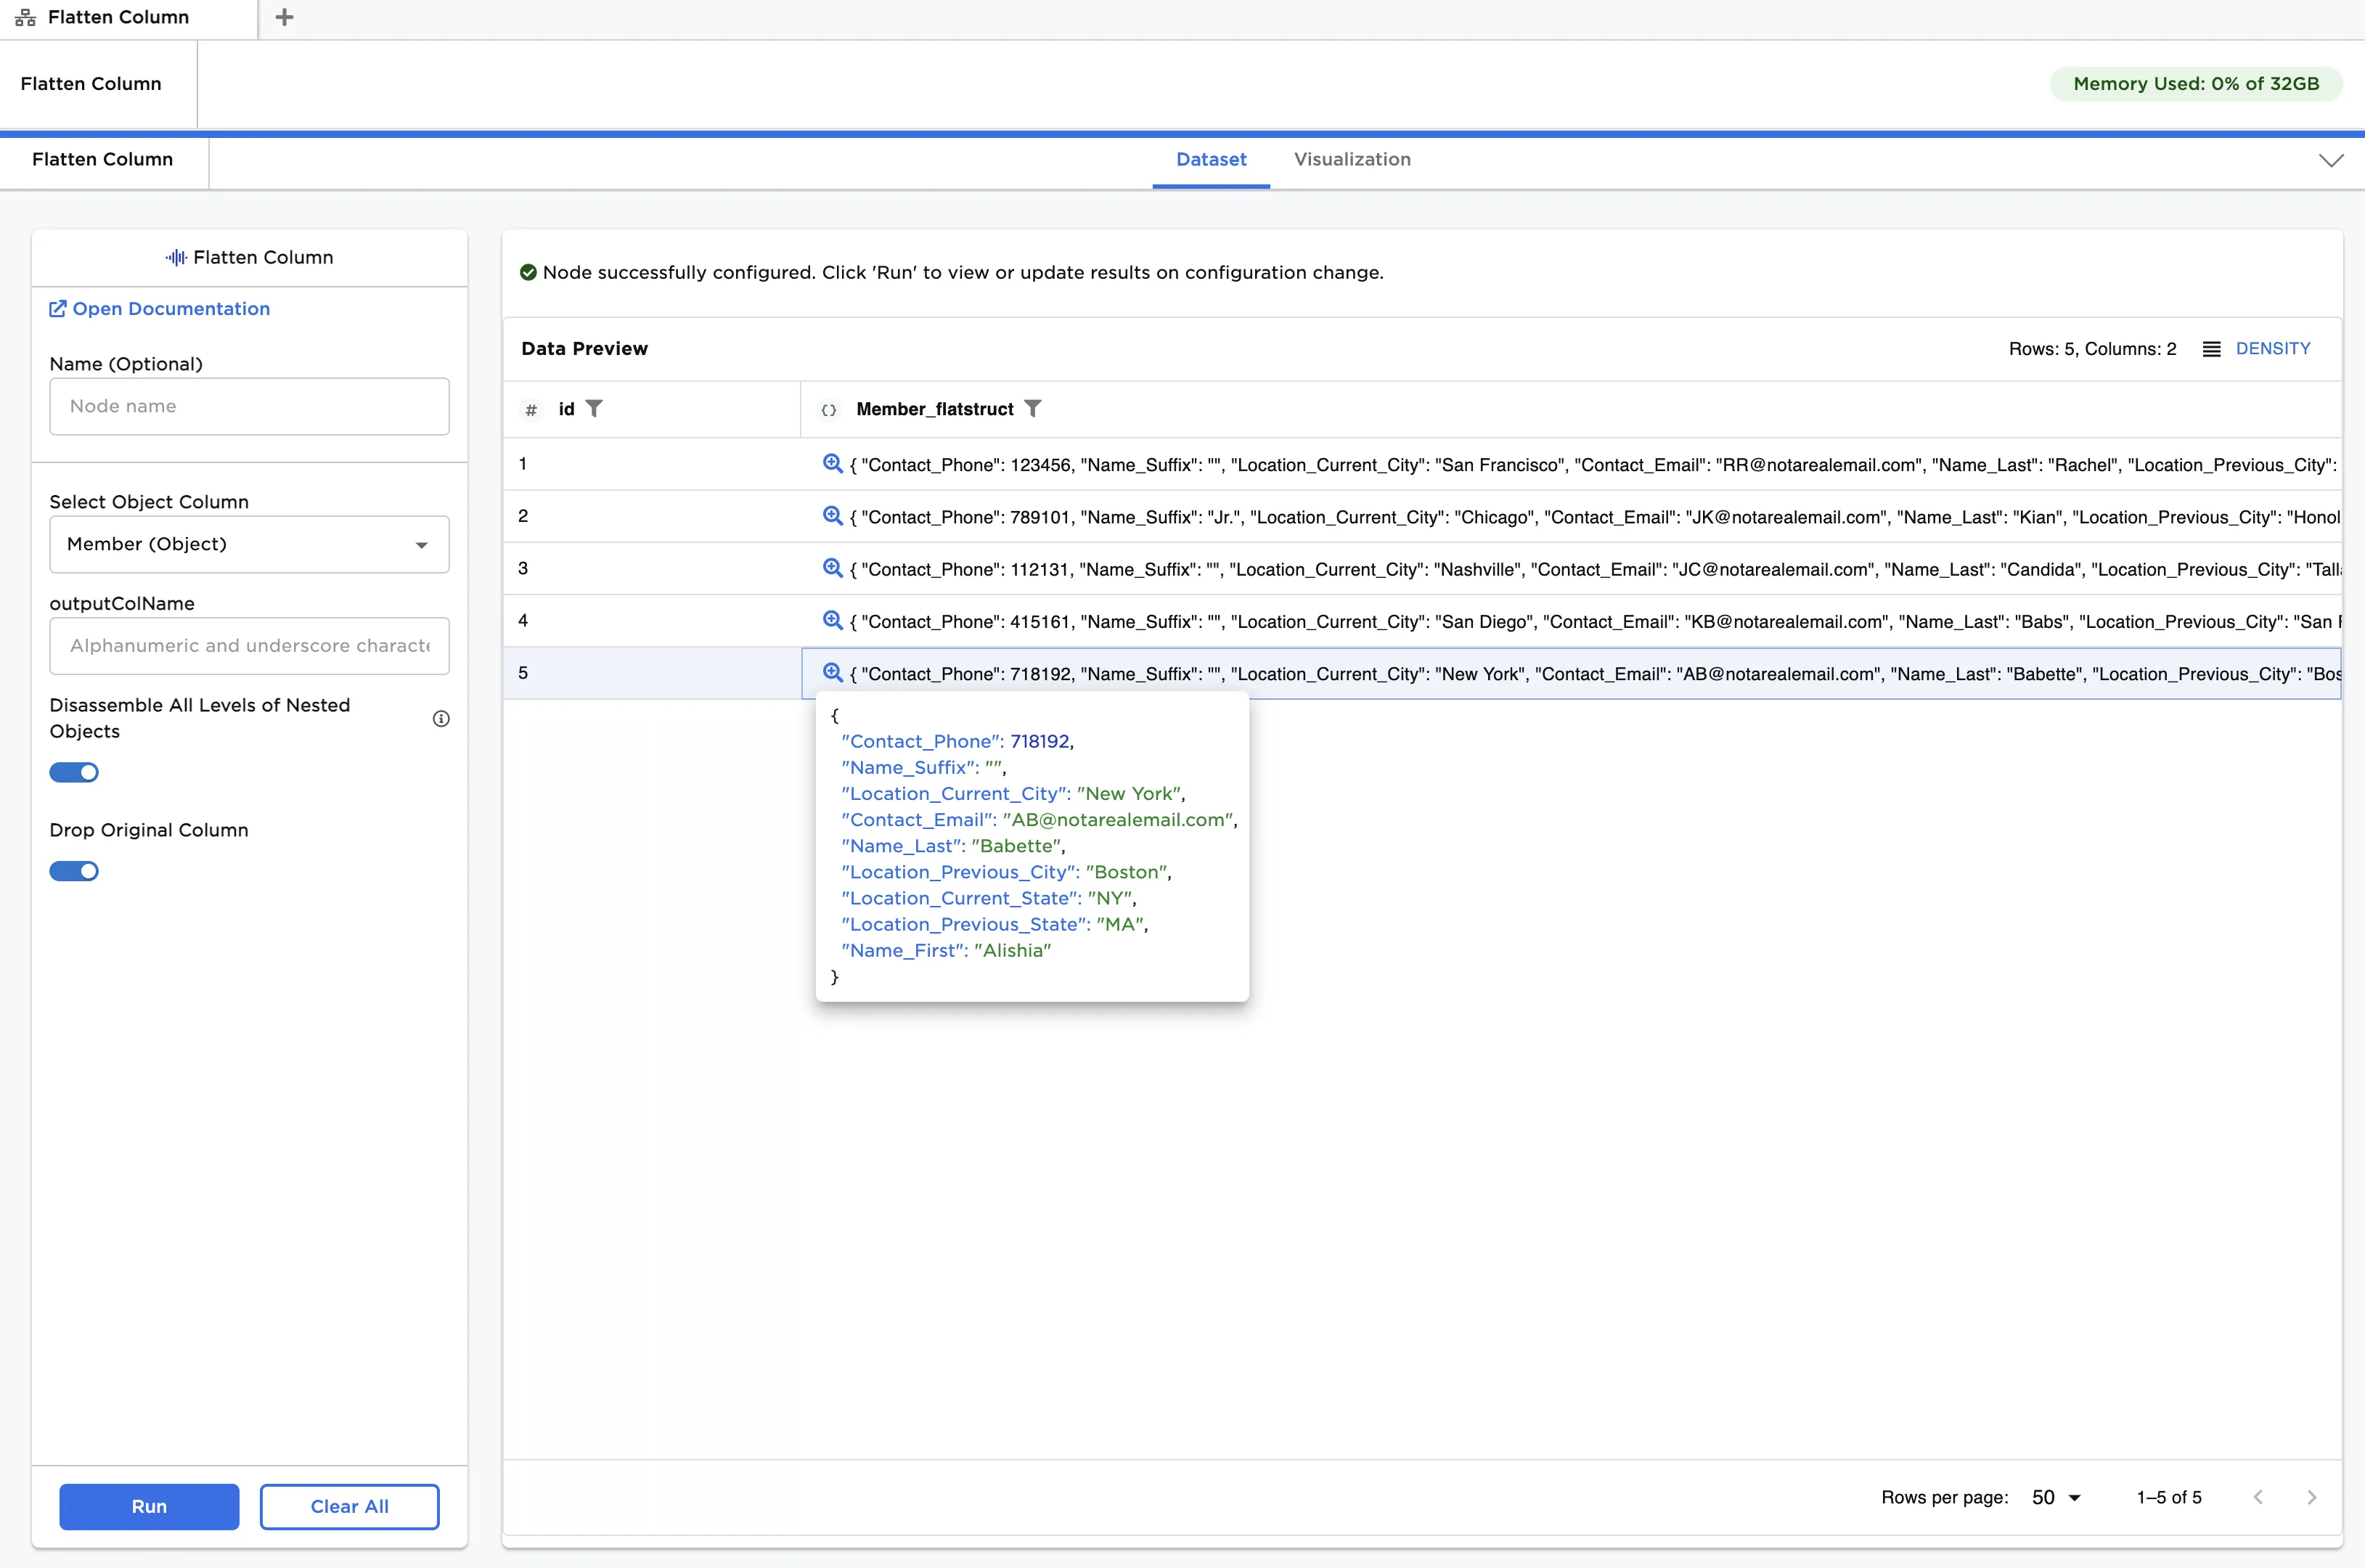The image size is (2365, 1568).
Task: Click the hash type icon of id column
Action: 531,409
